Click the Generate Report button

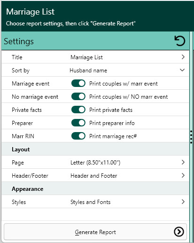(95, 232)
